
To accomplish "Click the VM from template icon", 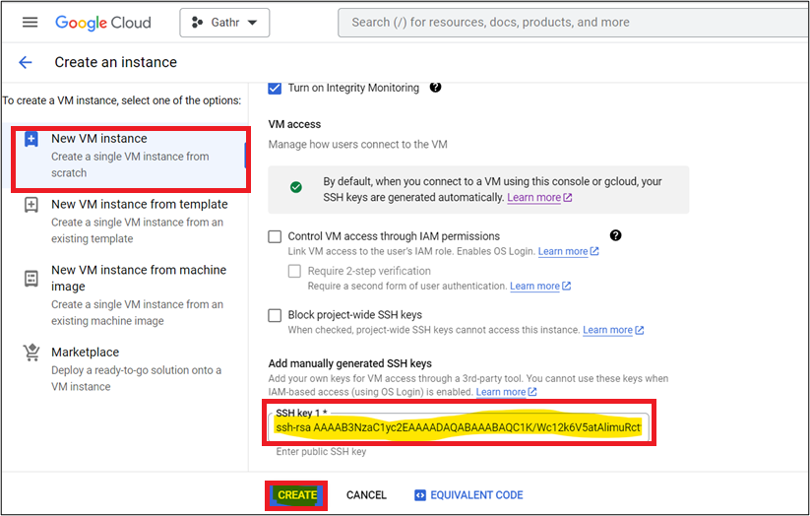I will click(x=31, y=205).
